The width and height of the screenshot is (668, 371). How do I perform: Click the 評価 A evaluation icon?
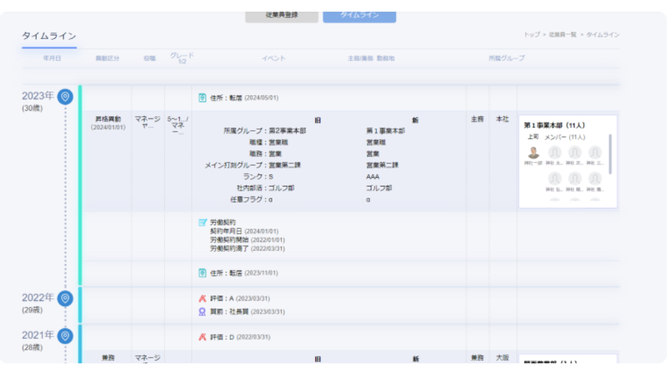click(x=202, y=299)
